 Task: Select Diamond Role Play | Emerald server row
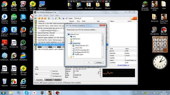46,33
